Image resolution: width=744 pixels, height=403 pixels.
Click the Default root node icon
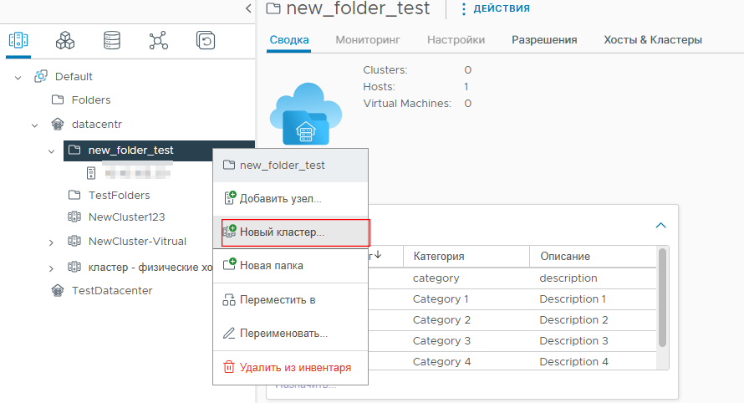(41, 76)
